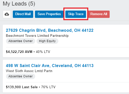Image resolution: width=129 pixels, height=94 pixels.
Task: Select the Cleveland property lead card
Action: coord(66,76)
